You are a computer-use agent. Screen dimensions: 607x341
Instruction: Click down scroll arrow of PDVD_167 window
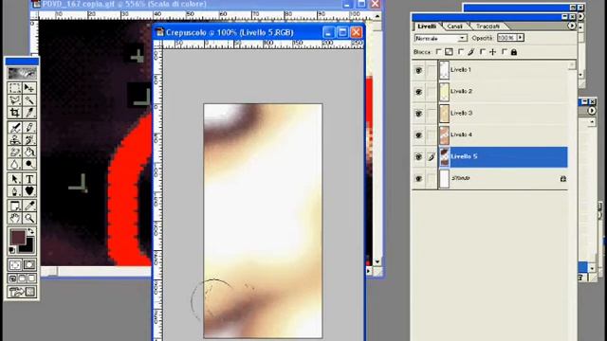[377, 261]
